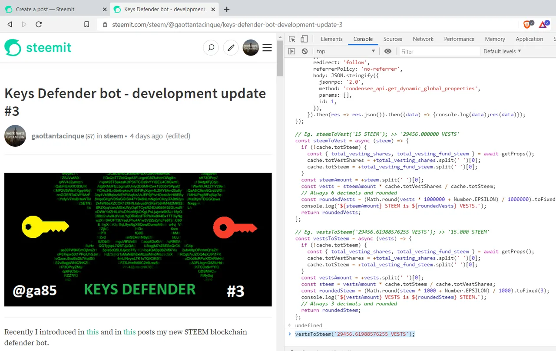The width and height of the screenshot is (556, 351).
Task: Switch to the Network tab
Action: click(x=423, y=39)
